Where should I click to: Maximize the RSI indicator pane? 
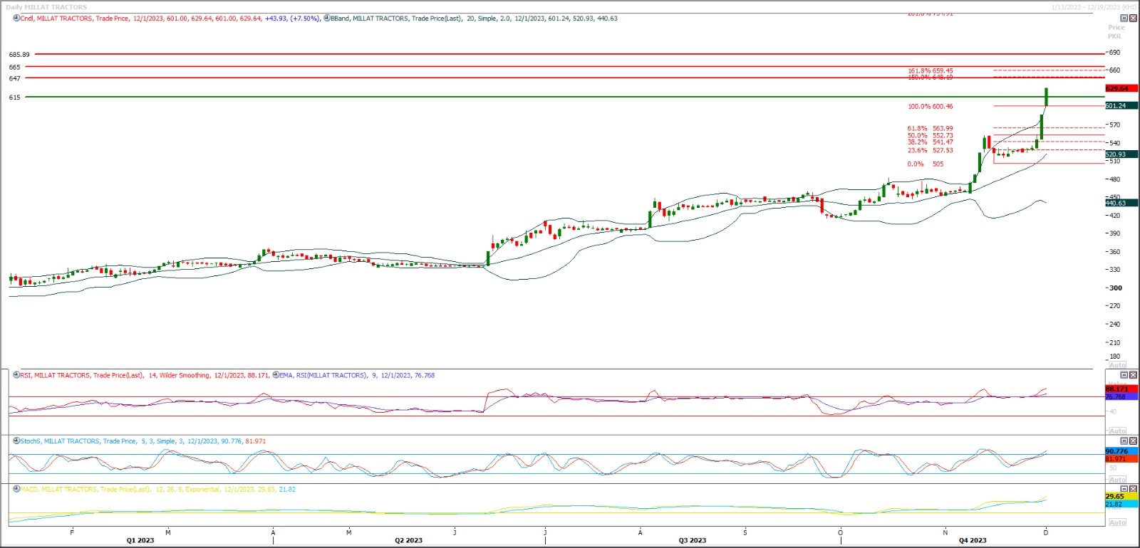pos(1124,375)
